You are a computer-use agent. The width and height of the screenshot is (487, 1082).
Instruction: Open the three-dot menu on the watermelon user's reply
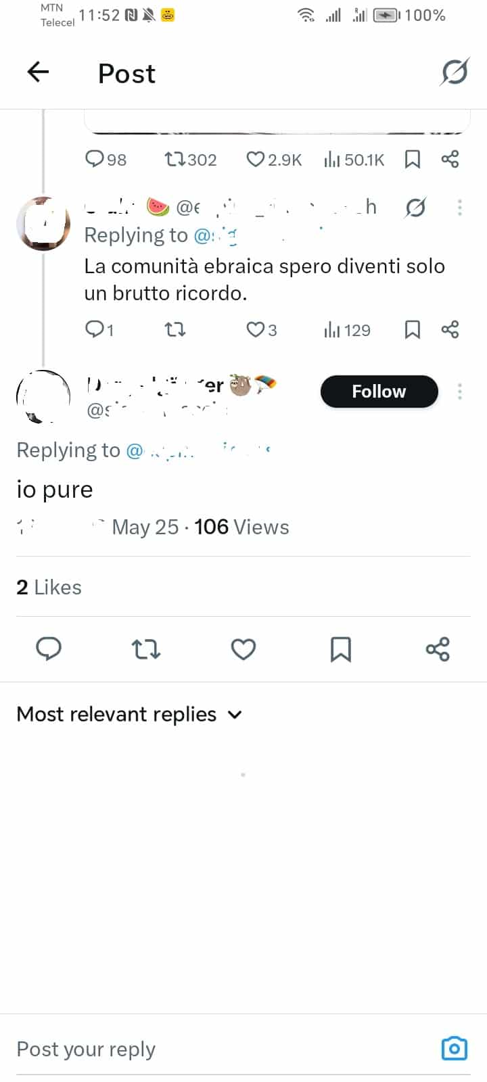point(460,208)
